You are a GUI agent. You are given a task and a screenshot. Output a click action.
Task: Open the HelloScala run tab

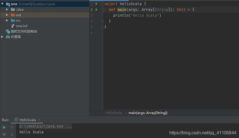[28, 120]
